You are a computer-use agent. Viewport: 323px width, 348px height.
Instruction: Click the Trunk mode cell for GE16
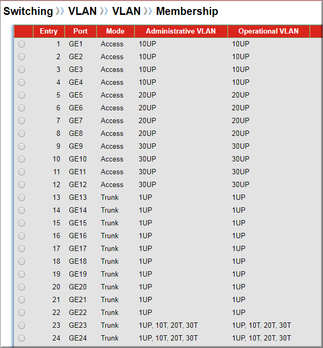click(110, 236)
